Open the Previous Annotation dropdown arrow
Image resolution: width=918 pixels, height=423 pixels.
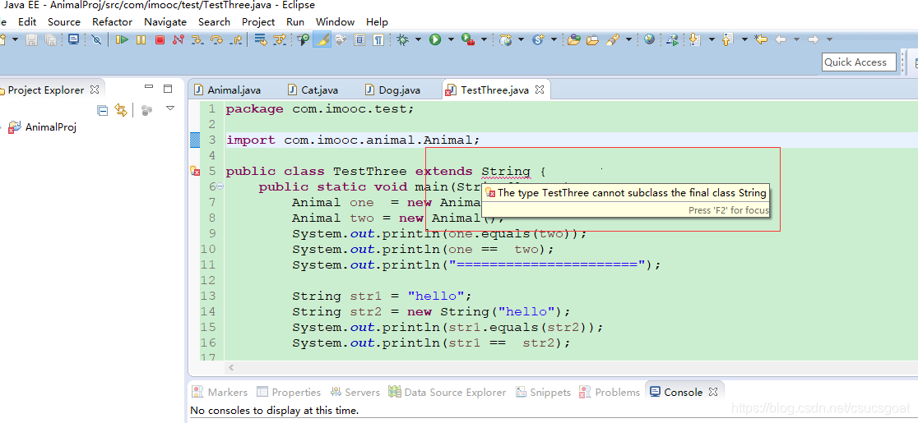pyautogui.click(x=744, y=39)
